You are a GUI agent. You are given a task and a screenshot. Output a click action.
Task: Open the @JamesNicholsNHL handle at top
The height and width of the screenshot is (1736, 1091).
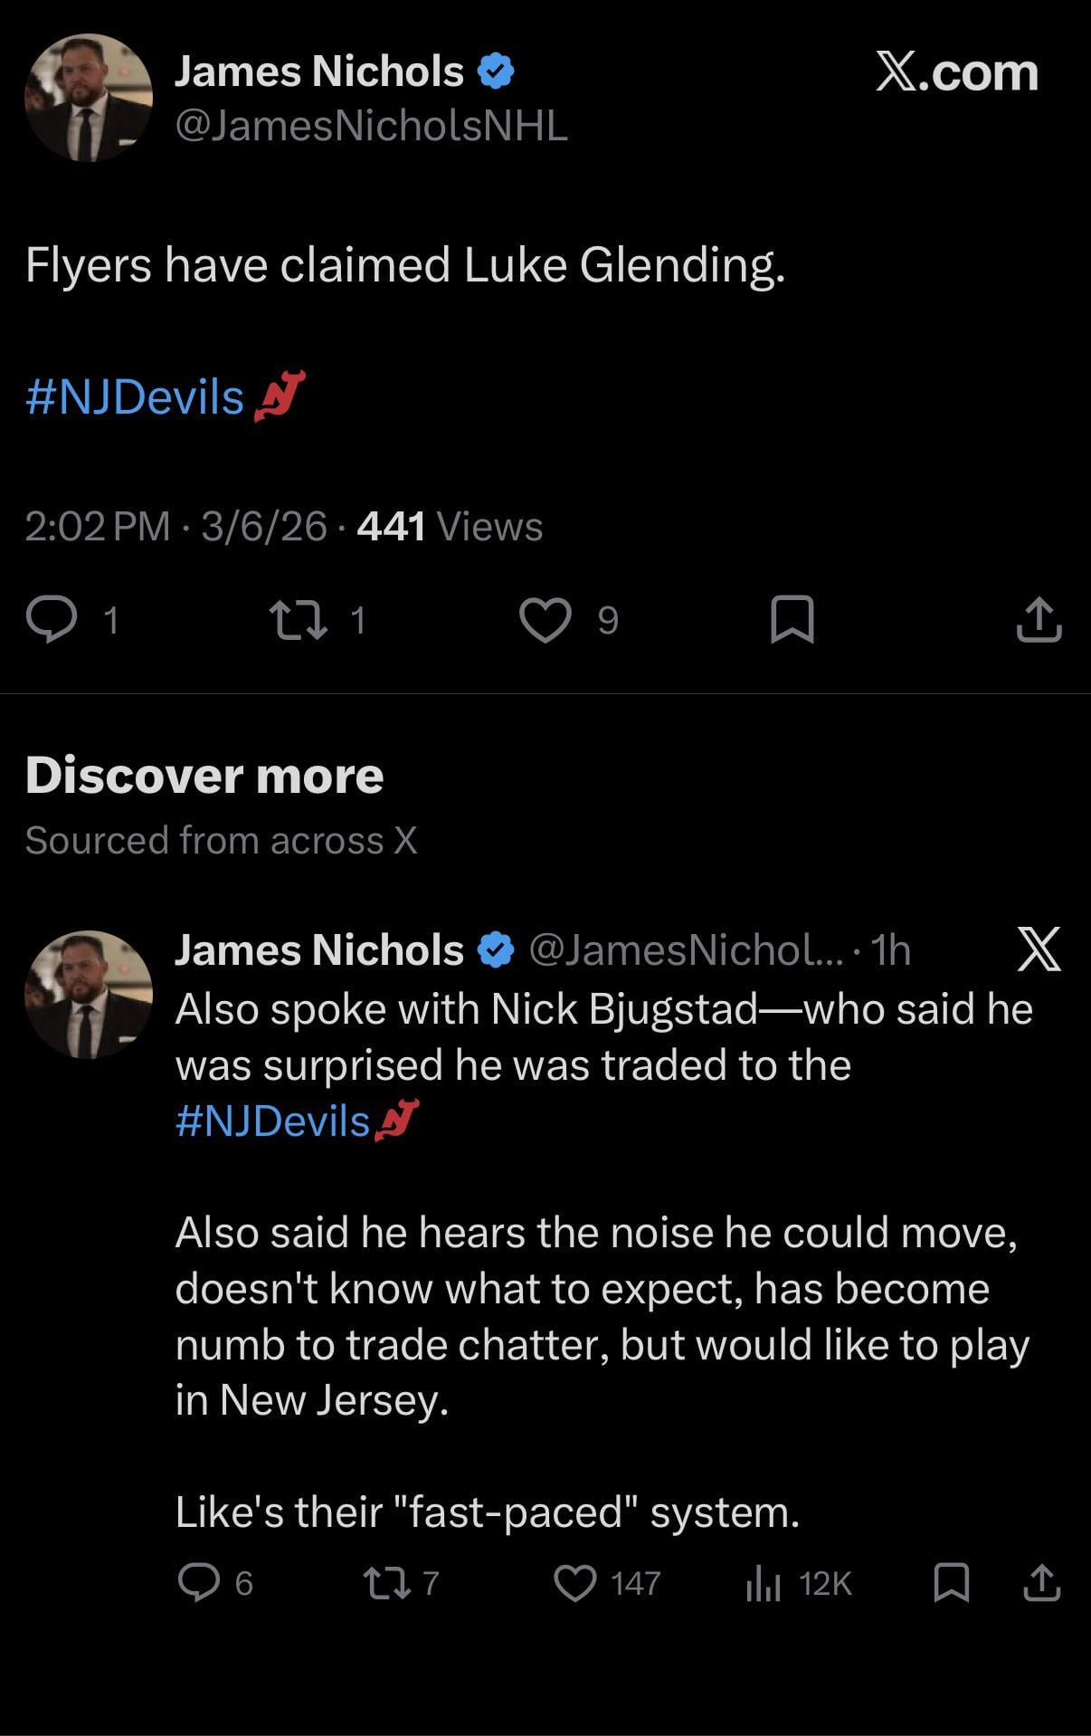371,126
